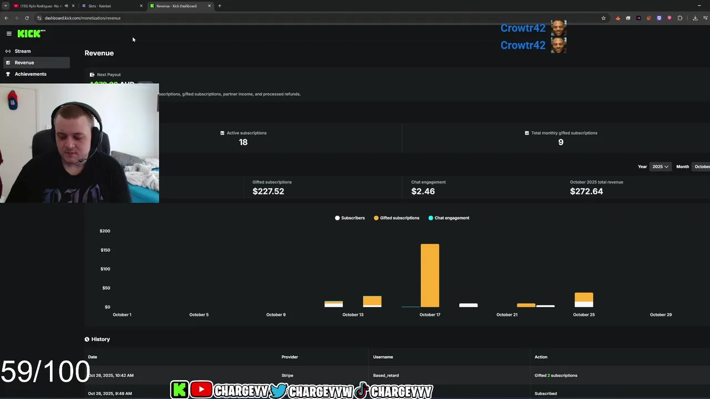Click the Next Payout label
The image size is (710, 399).
point(109,75)
